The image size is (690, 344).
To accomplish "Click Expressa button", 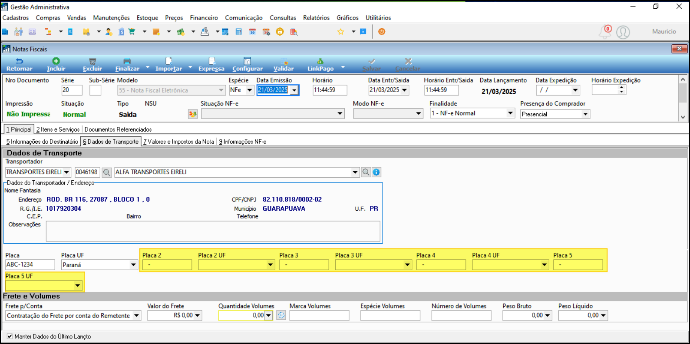I will tap(211, 65).
